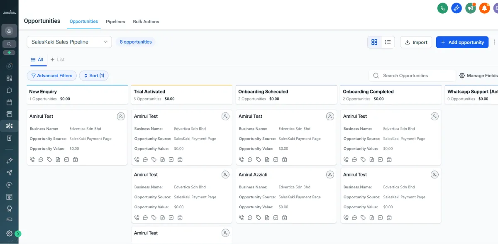This screenshot has height=244, width=498.
Task: Open tags icon on New Enquiry Amirul Test card
Action: 49,159
